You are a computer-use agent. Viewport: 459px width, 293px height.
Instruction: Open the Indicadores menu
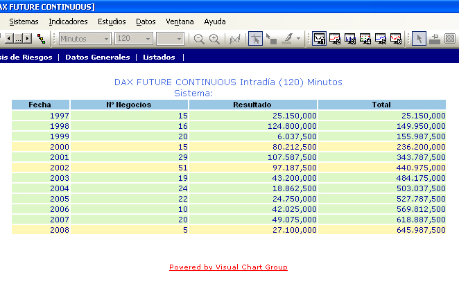(x=68, y=21)
